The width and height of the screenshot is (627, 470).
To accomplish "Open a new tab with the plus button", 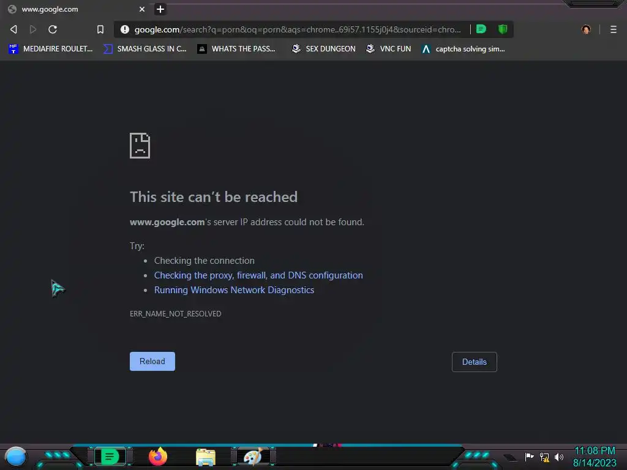I will click(x=160, y=9).
